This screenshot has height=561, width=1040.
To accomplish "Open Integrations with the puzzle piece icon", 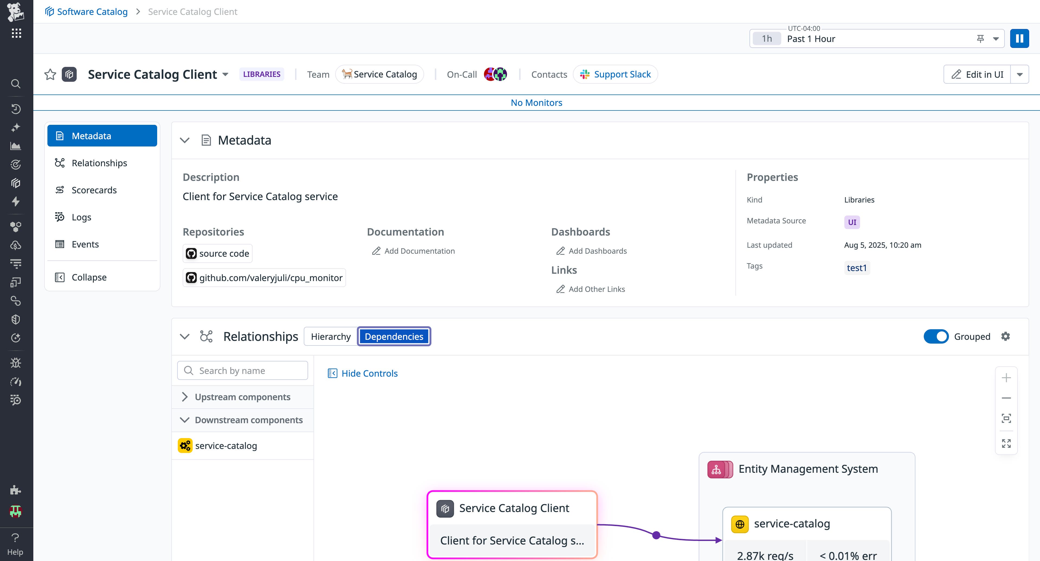I will (x=15, y=490).
